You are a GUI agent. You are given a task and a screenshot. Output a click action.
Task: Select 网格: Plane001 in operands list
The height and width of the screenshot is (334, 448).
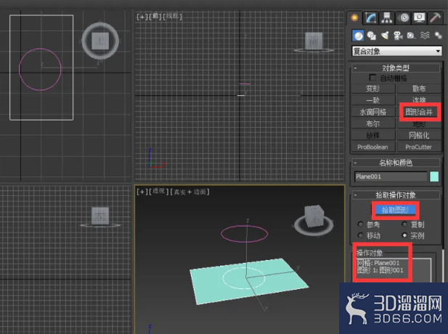click(378, 263)
